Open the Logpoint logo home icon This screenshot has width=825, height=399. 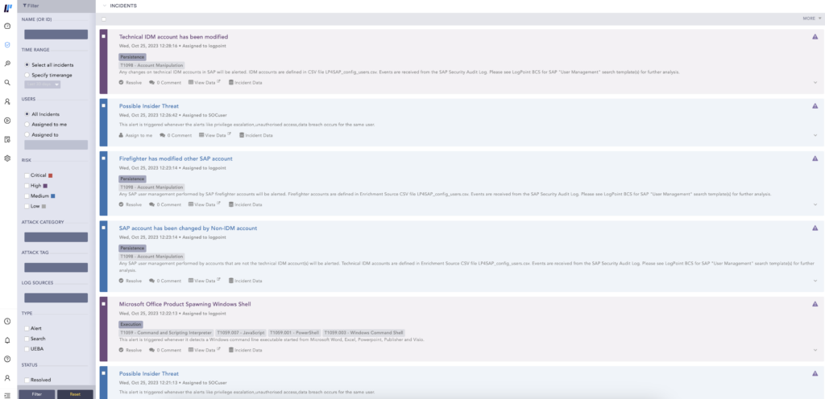[7, 7]
